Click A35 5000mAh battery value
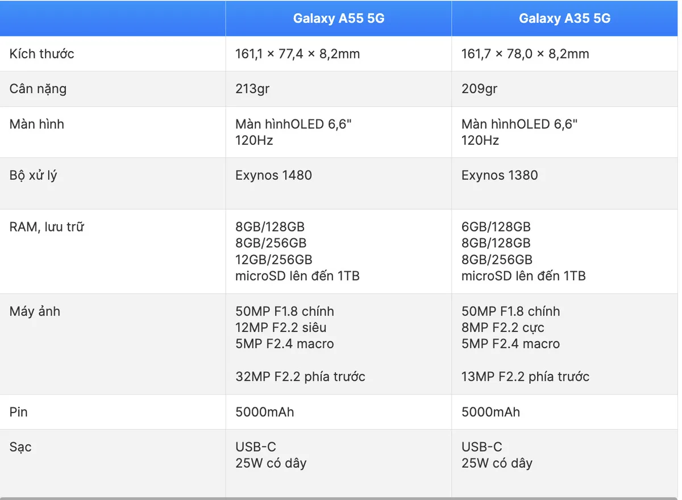 coord(490,412)
